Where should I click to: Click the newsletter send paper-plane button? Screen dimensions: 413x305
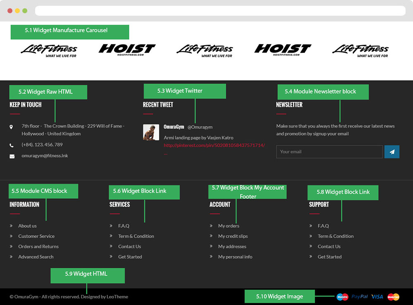coord(392,152)
